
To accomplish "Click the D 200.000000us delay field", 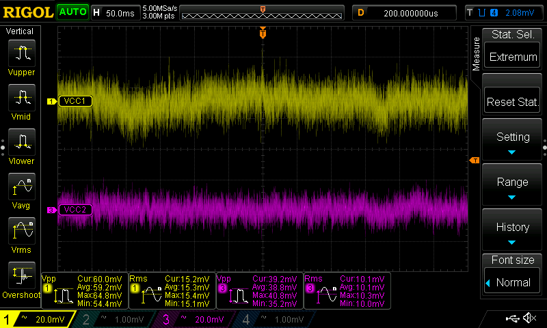I will 404,13.
